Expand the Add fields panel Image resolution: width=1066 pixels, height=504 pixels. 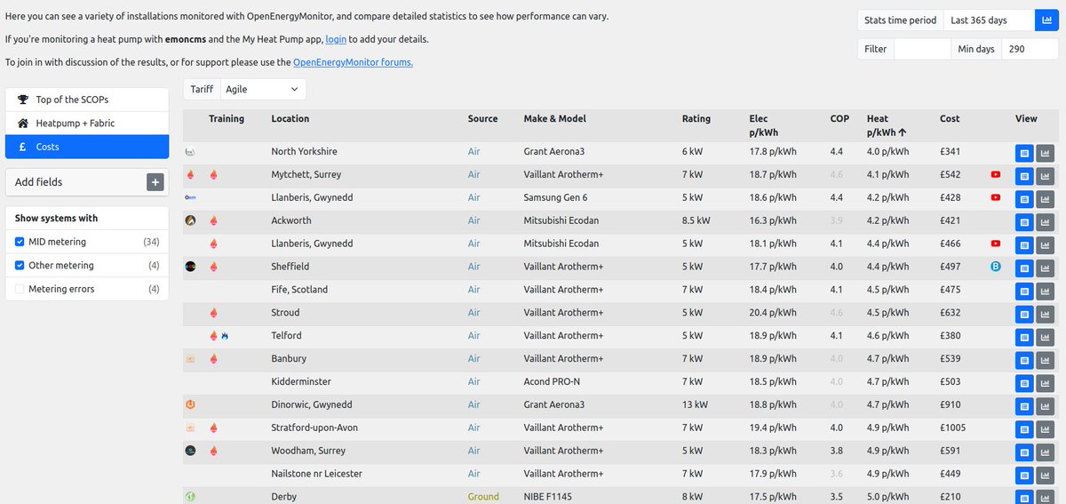[87, 182]
